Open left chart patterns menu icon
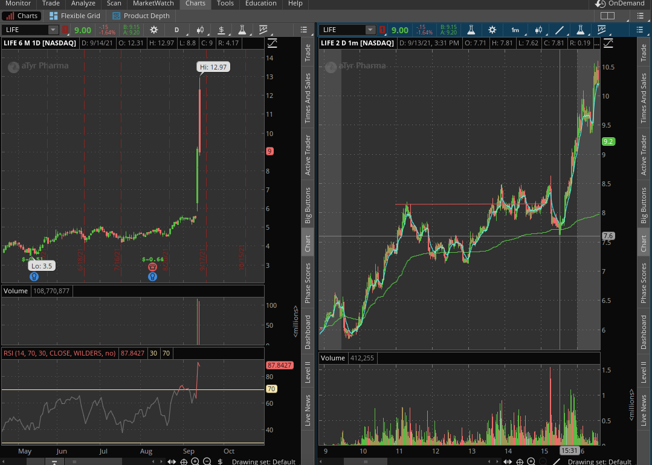 click(263, 30)
